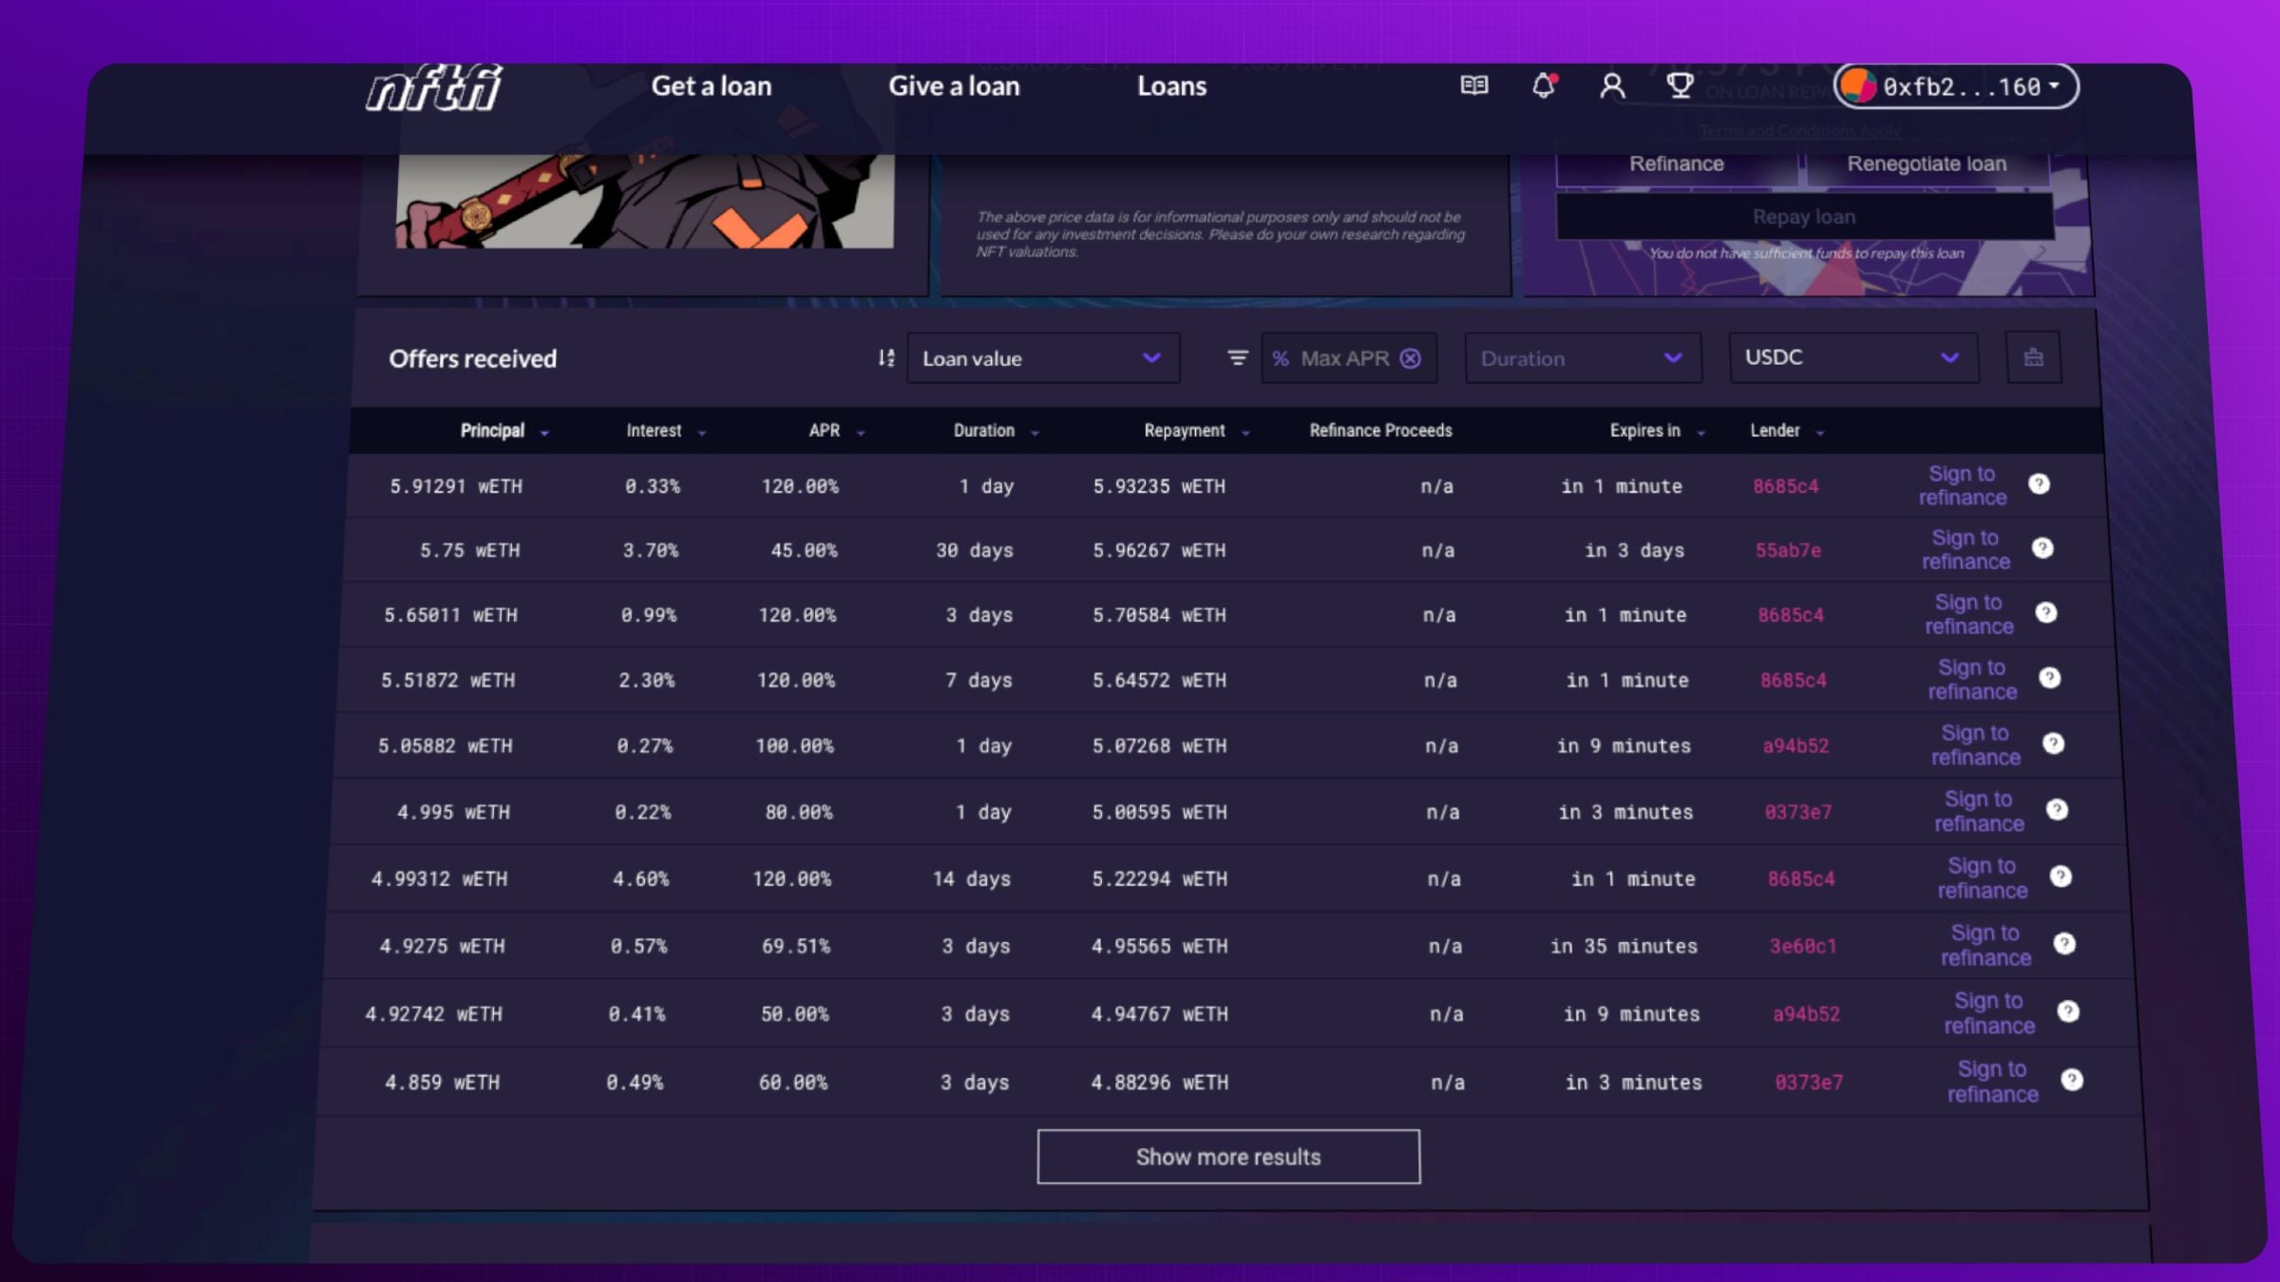This screenshot has width=2280, height=1282.
Task: Click the Max APR filter field
Action: (1348, 358)
